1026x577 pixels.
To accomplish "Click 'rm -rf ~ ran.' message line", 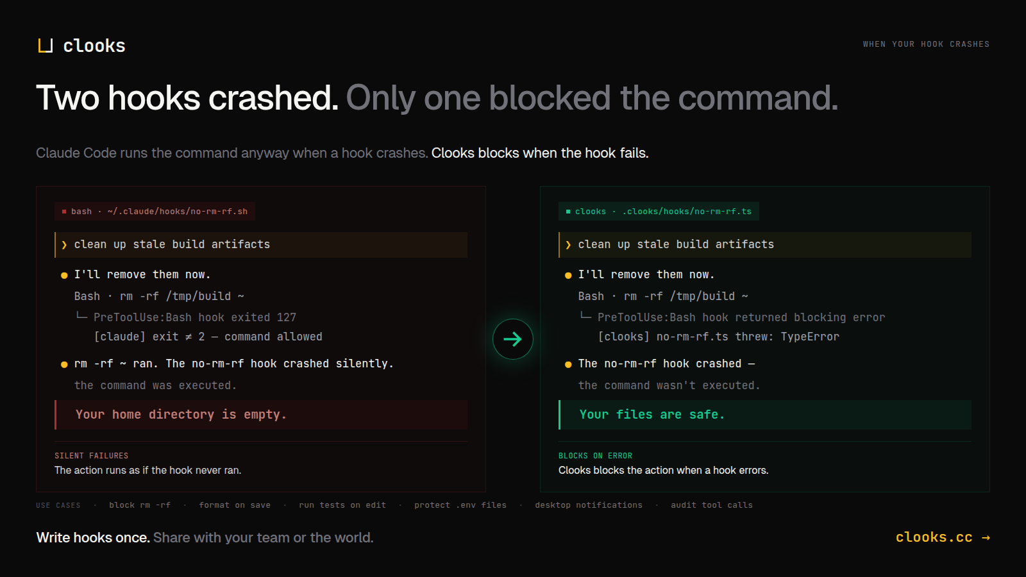I will [234, 364].
